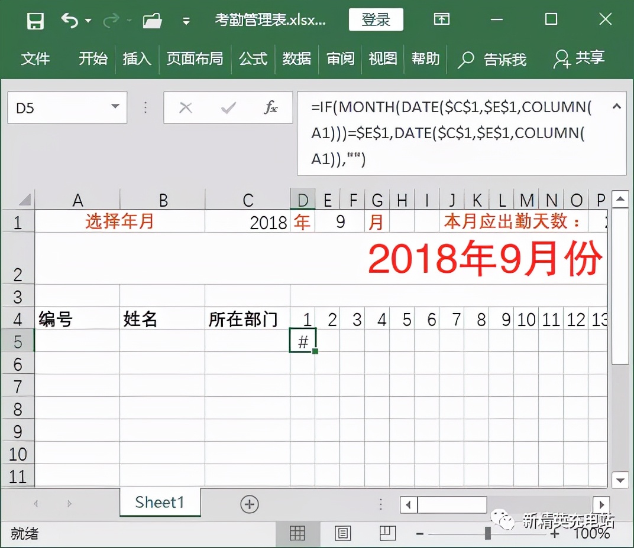This screenshot has width=634, height=548.
Task: Switch to Page Break Preview icon
Action: coord(387,533)
